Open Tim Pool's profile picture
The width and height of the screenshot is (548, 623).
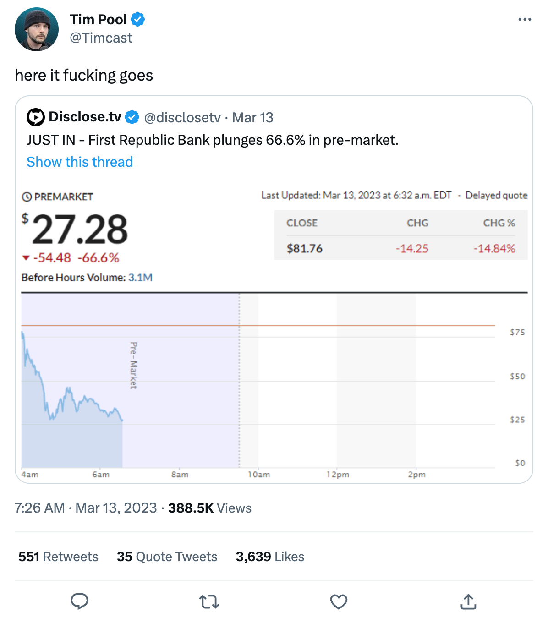click(x=37, y=29)
